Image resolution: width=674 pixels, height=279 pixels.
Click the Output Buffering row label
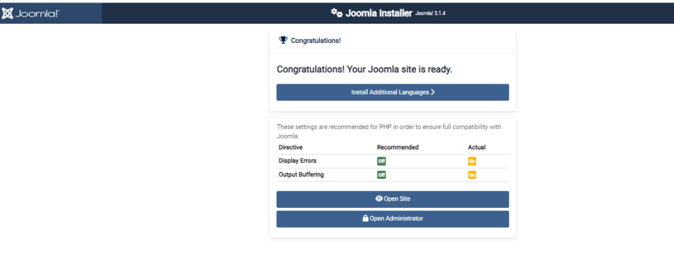(x=301, y=174)
